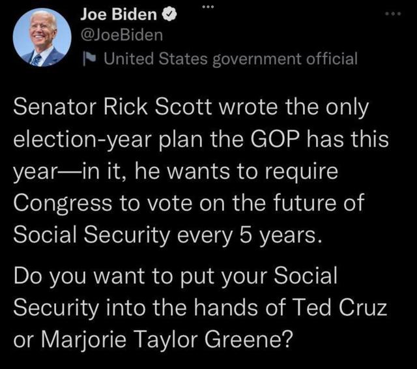Click the phrase wrote the only

coord(293,108)
